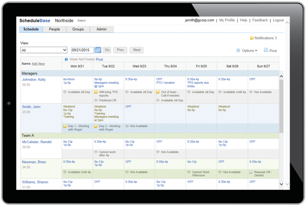Switch to the People tab
The height and width of the screenshot is (206, 306).
pos(54,29)
